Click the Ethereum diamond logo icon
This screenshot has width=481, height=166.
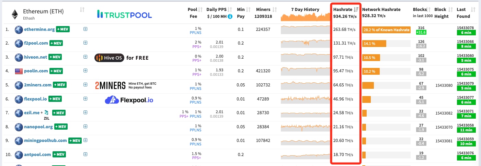click(x=15, y=14)
